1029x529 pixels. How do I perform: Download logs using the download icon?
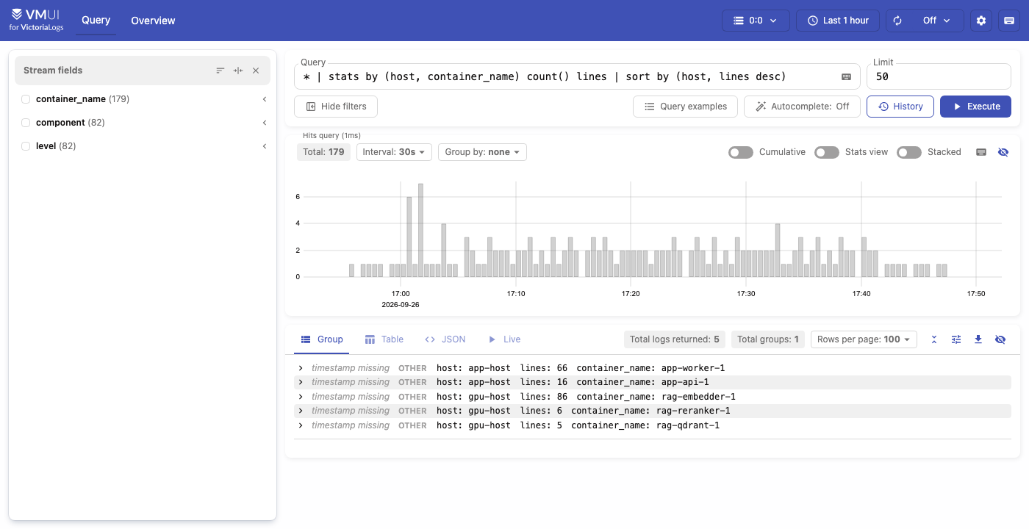pos(978,339)
